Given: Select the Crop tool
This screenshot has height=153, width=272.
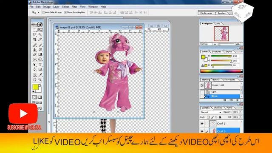Looking at the screenshot, I should pyautogui.click(x=35, y=39).
